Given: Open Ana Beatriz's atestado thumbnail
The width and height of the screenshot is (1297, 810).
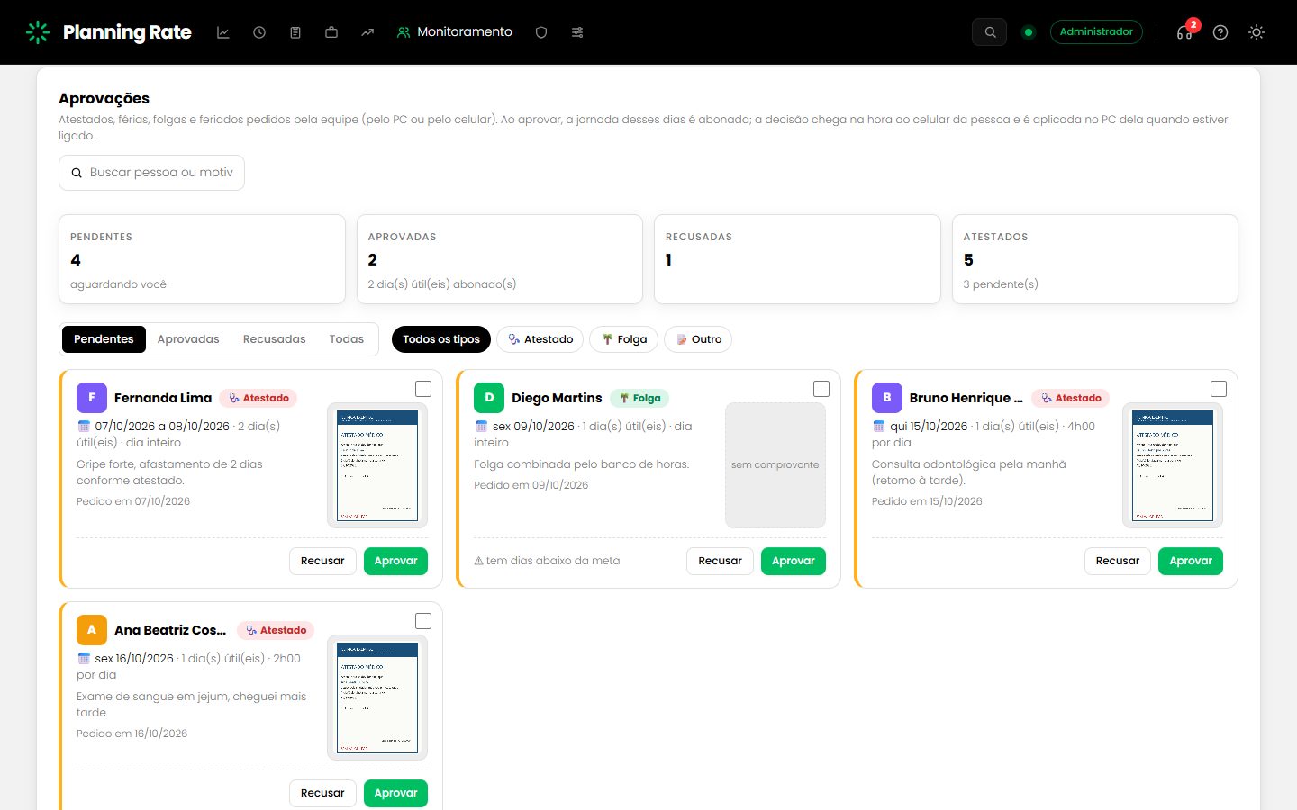Looking at the screenshot, I should (377, 697).
